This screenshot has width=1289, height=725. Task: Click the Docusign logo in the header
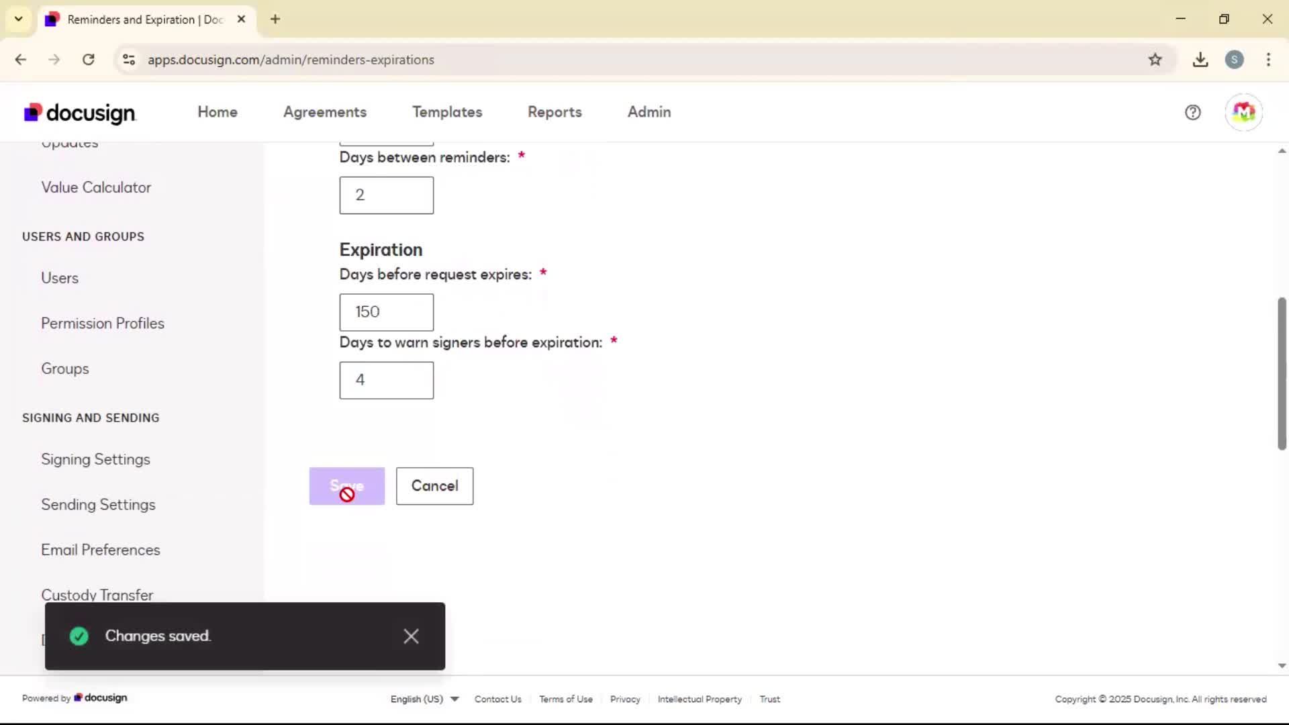(x=80, y=113)
